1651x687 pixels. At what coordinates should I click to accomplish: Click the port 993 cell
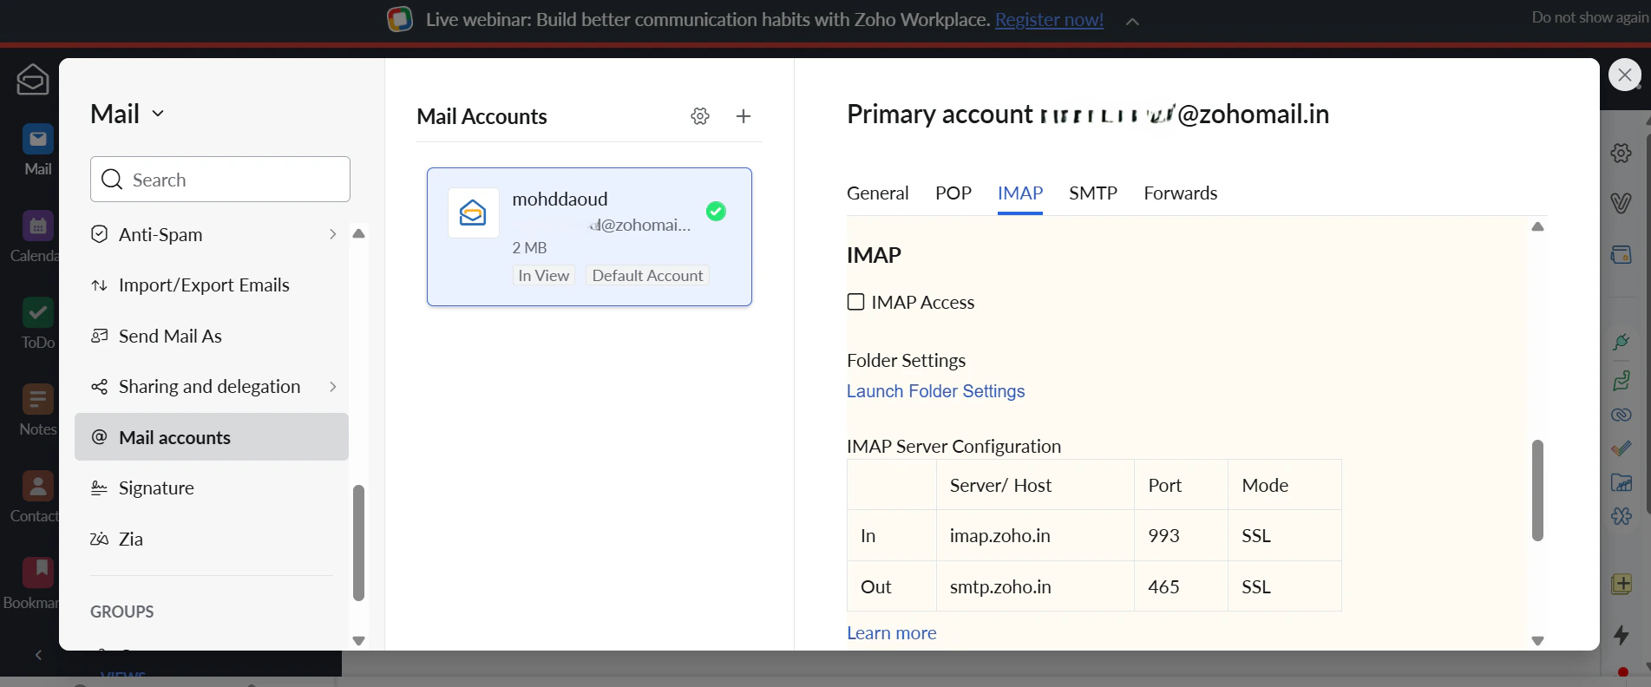[1181, 536]
